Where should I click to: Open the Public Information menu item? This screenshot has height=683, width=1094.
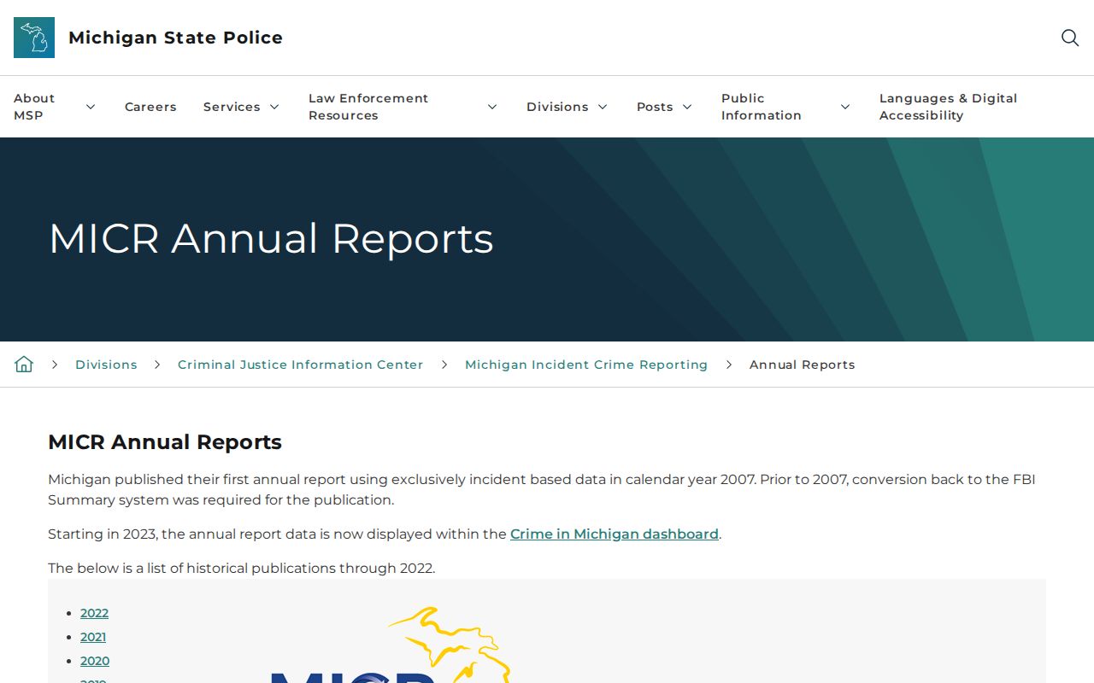pos(762,107)
